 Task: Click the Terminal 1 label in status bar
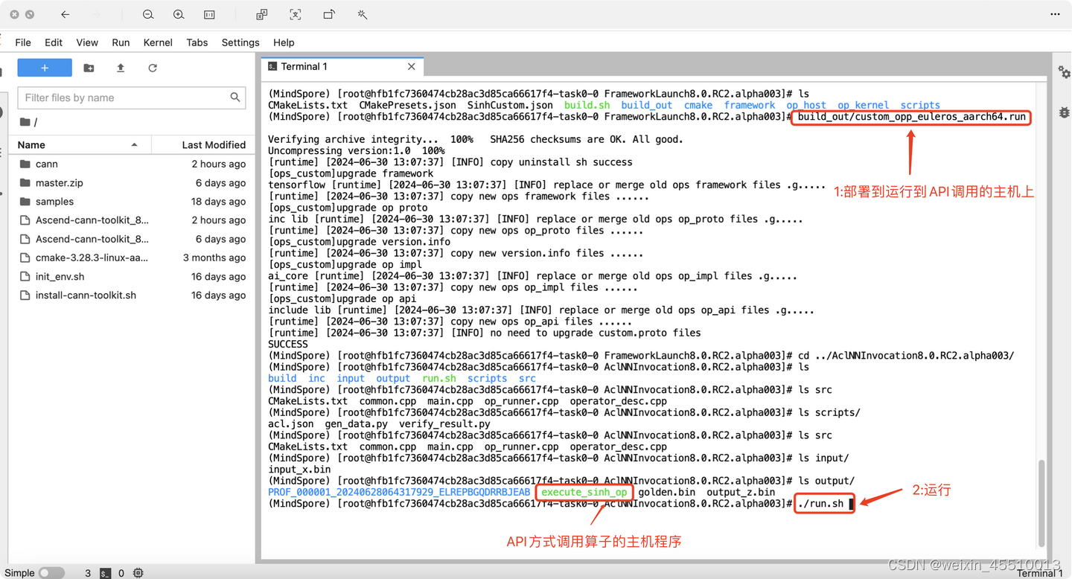pos(1039,573)
